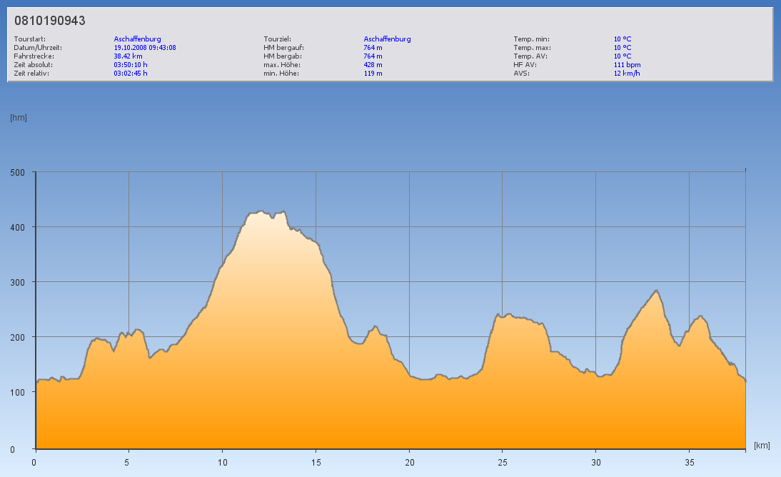Click the 500 tick on the altitude axis
The height and width of the screenshot is (477, 781).
(17, 172)
